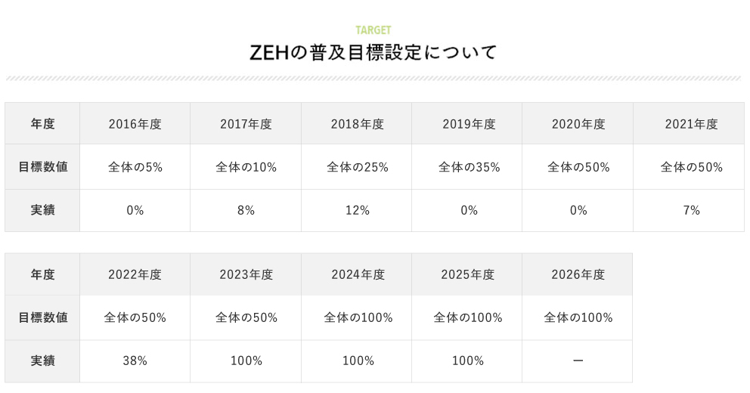Click the ZEHの普及目標設定について heading
Image resolution: width=750 pixels, height=393 pixels.
[x=373, y=53]
